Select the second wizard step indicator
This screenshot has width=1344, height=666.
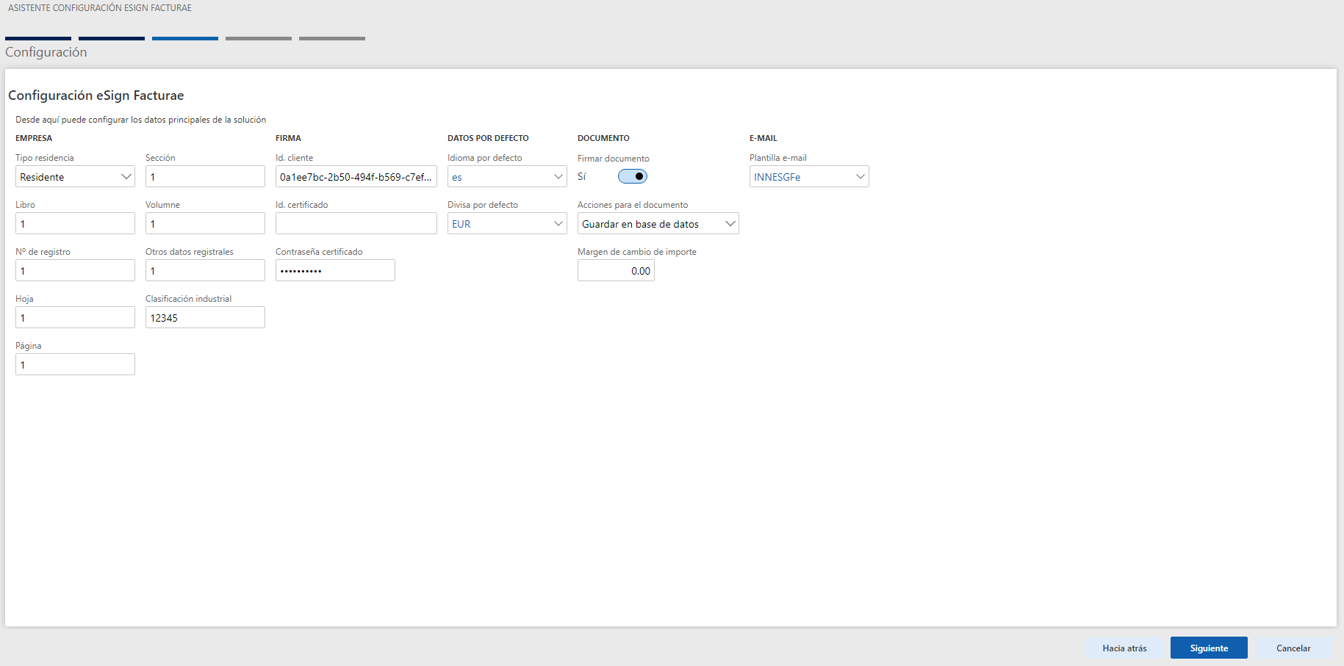click(112, 38)
